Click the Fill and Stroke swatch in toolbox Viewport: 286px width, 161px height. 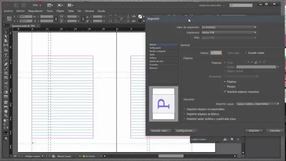[x=6, y=121]
